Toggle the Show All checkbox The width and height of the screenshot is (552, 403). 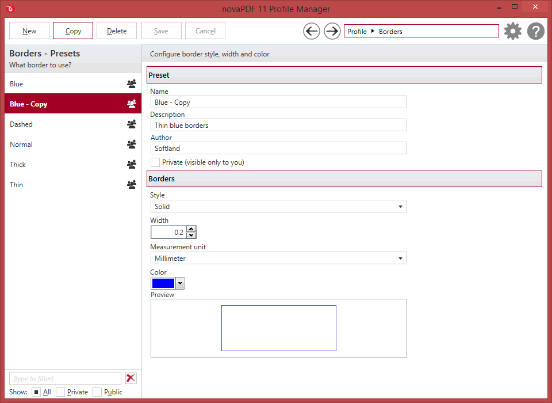click(36, 392)
